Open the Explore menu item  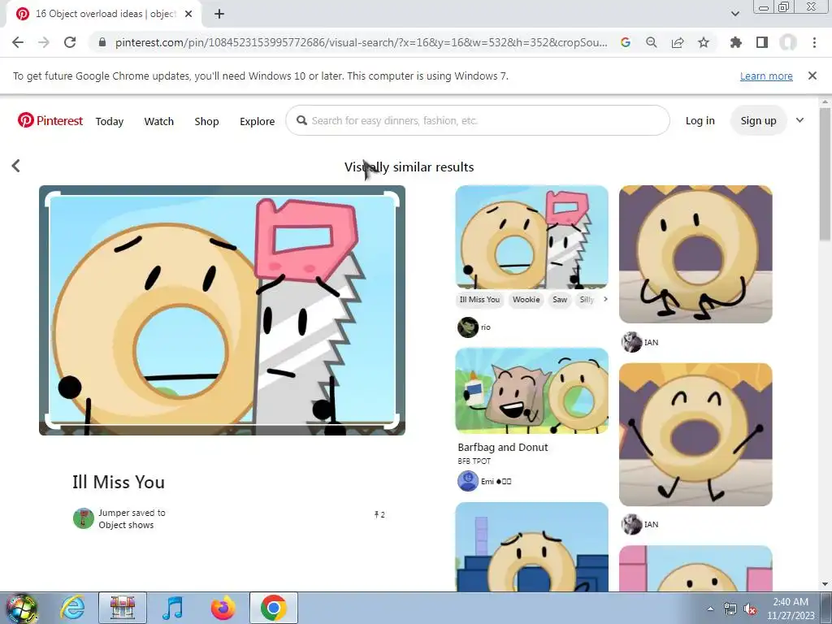pyautogui.click(x=257, y=121)
